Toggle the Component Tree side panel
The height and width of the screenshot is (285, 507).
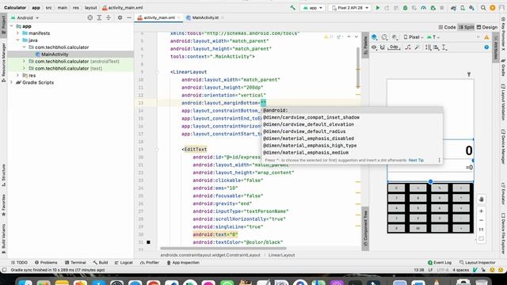[365, 228]
